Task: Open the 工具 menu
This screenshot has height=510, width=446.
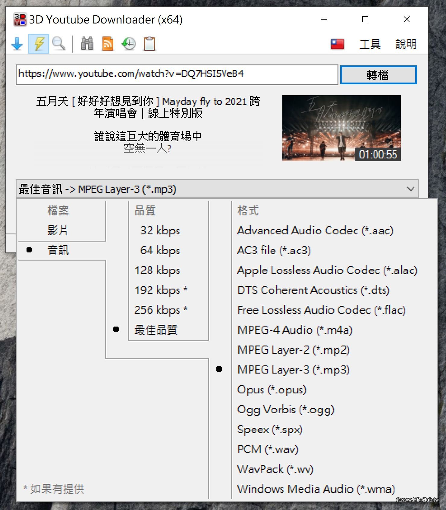Action: [370, 44]
